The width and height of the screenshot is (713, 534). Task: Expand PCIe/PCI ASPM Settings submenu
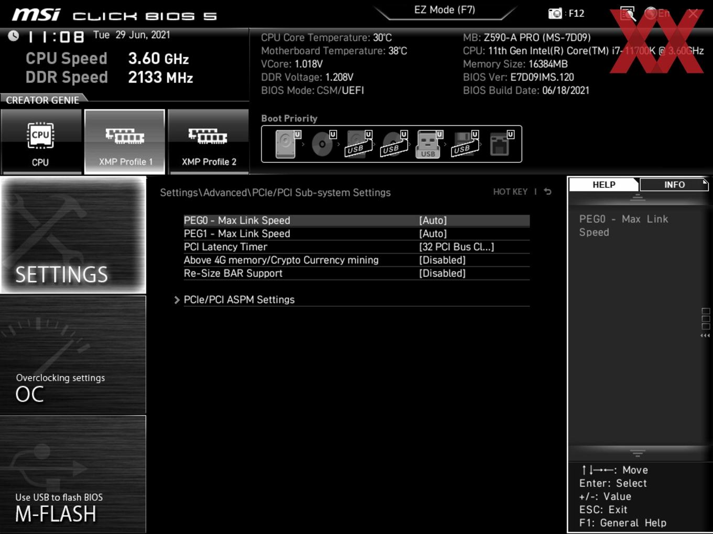(351, 299)
